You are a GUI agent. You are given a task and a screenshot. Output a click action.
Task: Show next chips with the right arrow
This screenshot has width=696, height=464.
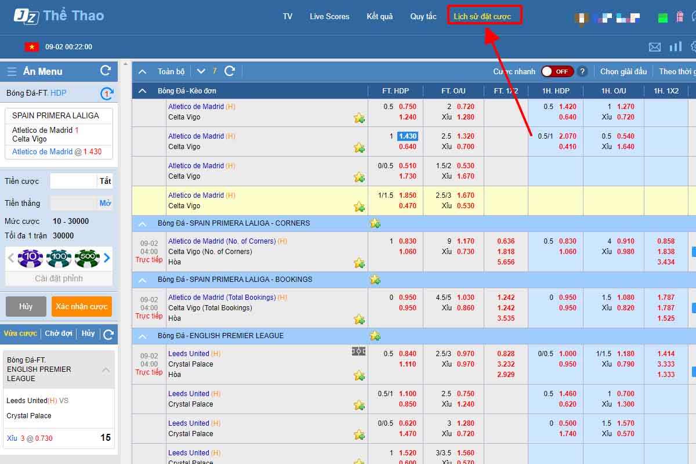point(107,258)
